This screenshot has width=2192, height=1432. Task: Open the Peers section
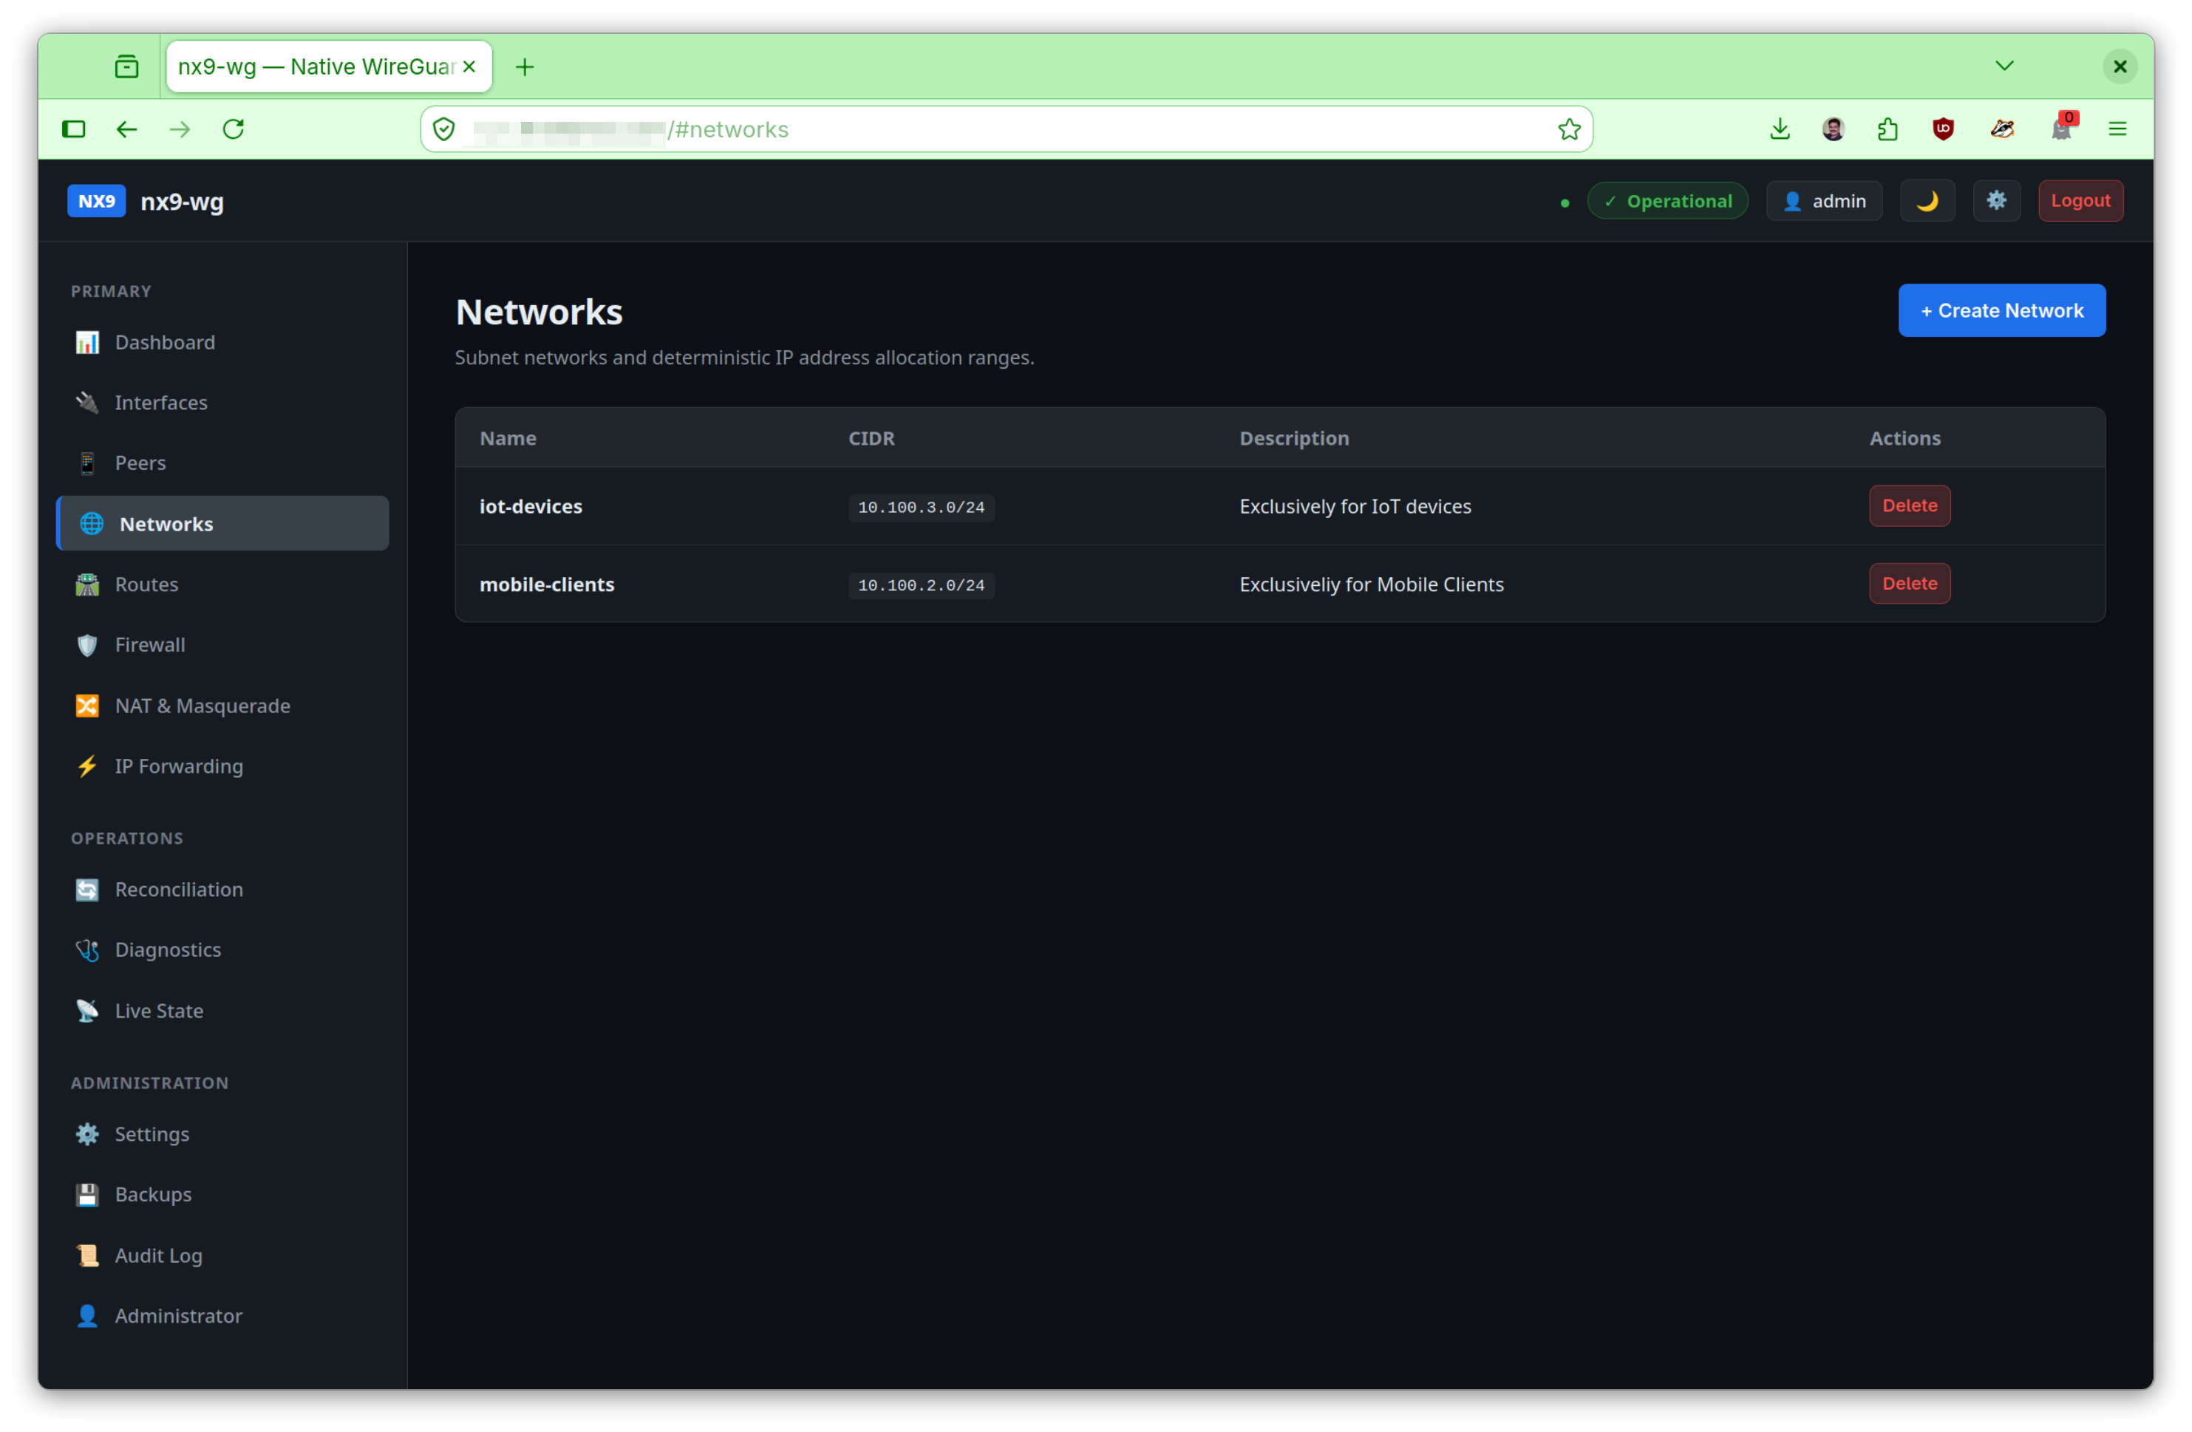point(222,463)
